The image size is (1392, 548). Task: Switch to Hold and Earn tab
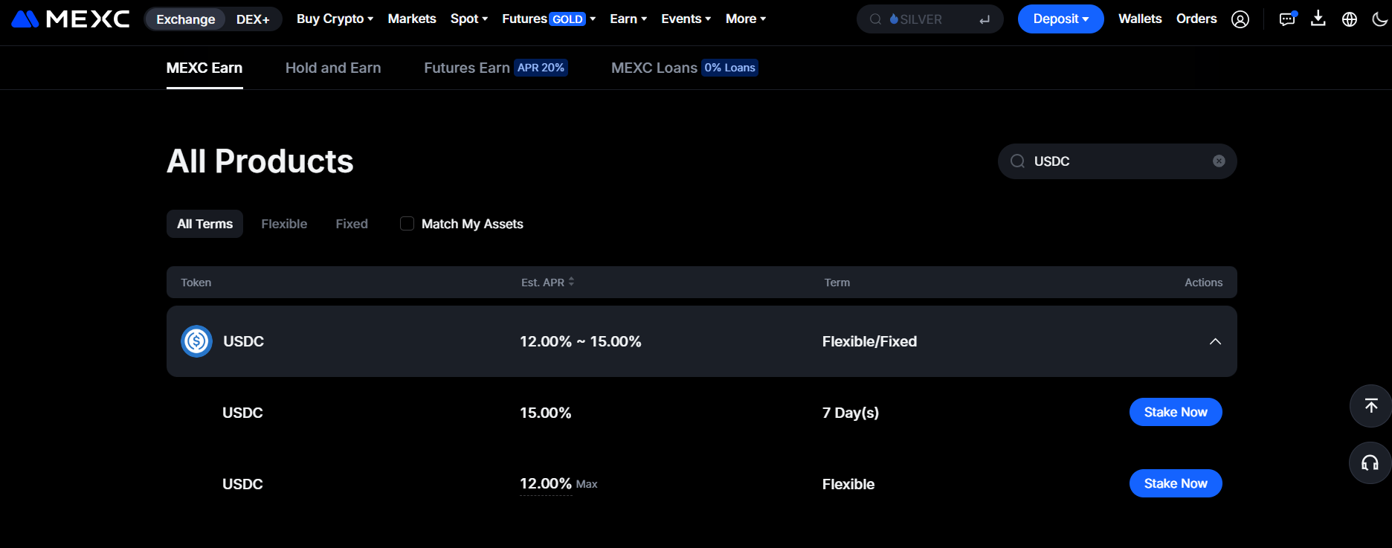point(333,68)
